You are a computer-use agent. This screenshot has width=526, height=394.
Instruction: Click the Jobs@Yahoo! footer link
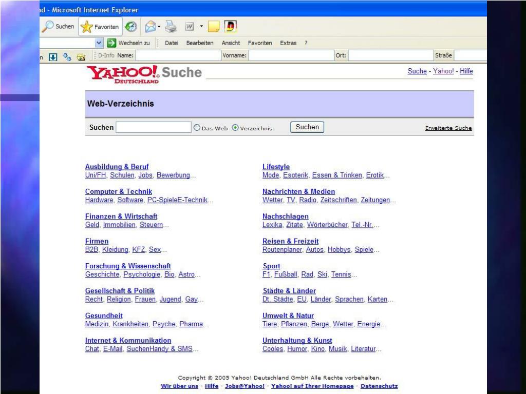pos(245,386)
